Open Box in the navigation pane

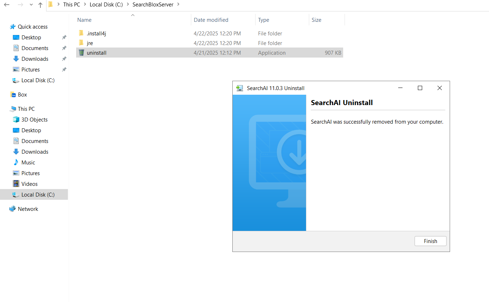(22, 95)
